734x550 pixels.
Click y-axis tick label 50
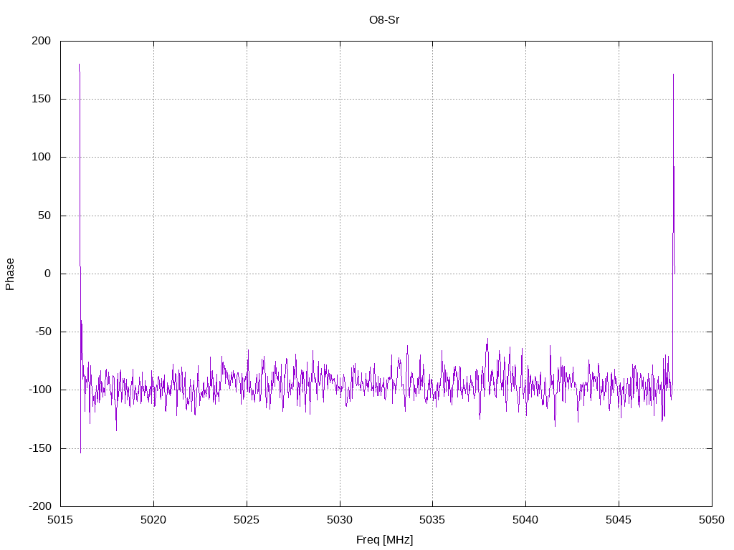pyautogui.click(x=44, y=215)
